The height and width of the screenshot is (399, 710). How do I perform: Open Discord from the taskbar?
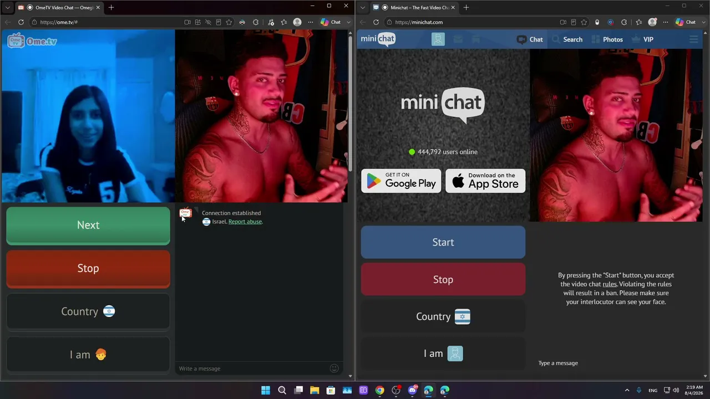412,390
